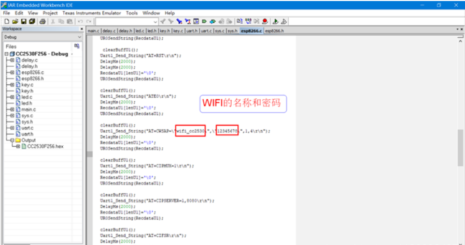Switch to the sys.h editor tab

click(x=233, y=30)
